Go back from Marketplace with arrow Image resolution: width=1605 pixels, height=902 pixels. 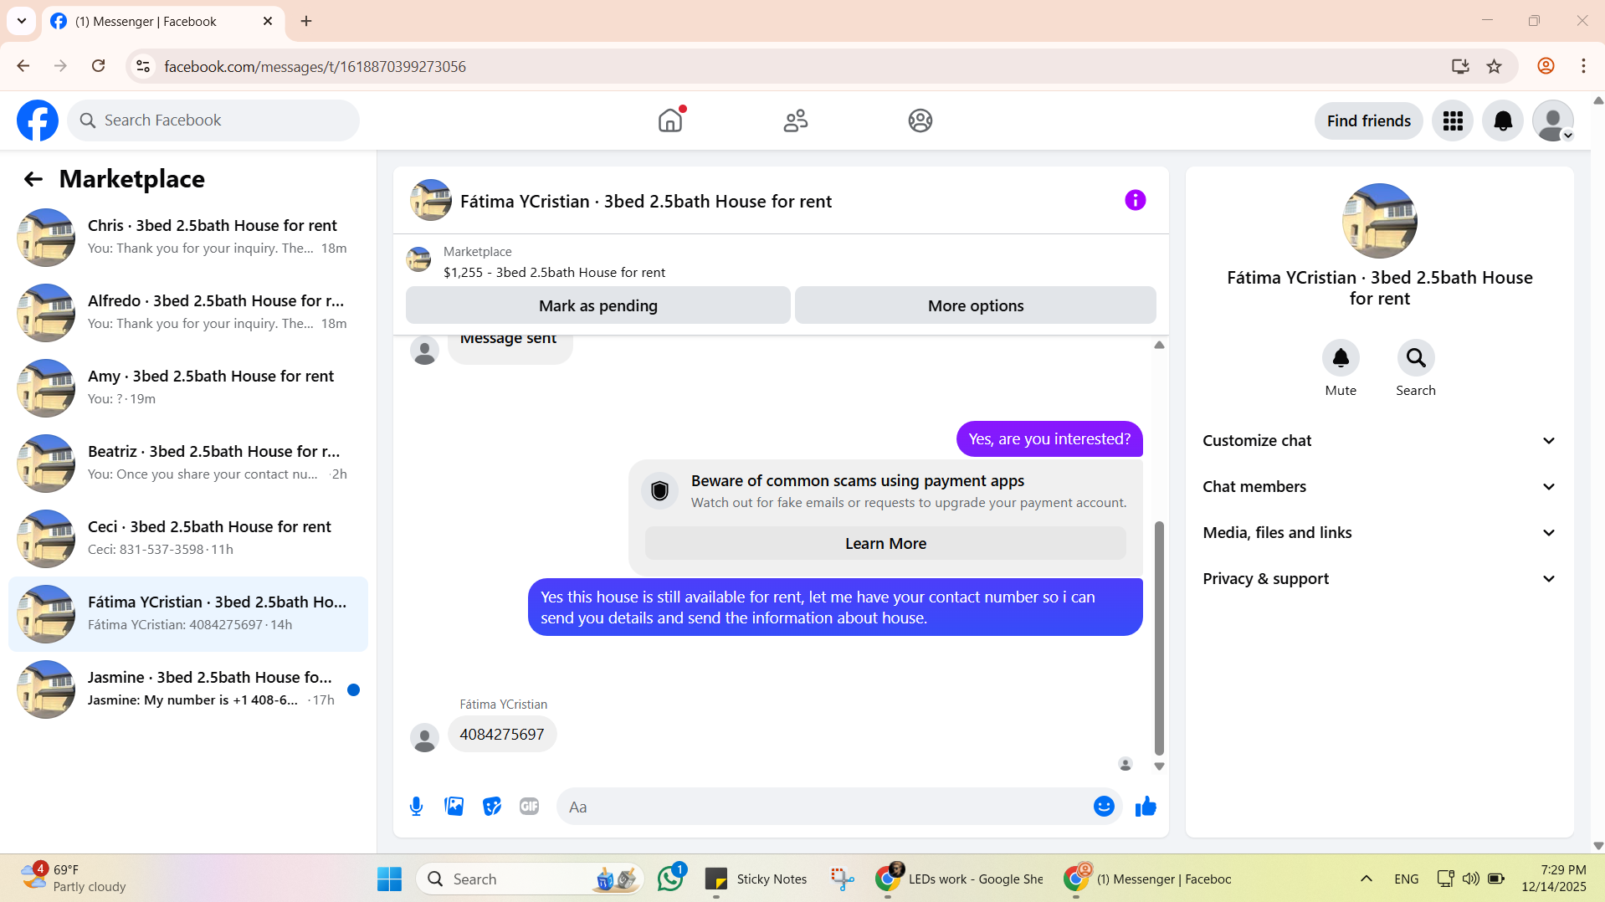(x=33, y=179)
